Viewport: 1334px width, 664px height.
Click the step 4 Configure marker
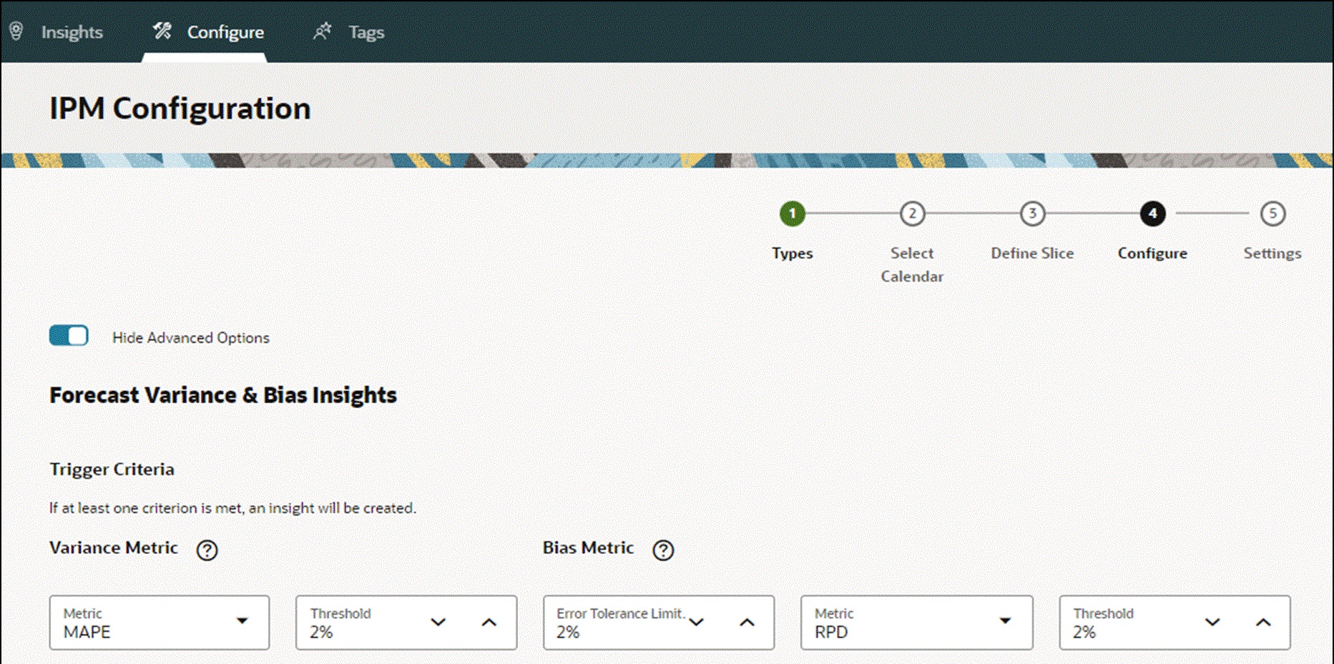1152,213
